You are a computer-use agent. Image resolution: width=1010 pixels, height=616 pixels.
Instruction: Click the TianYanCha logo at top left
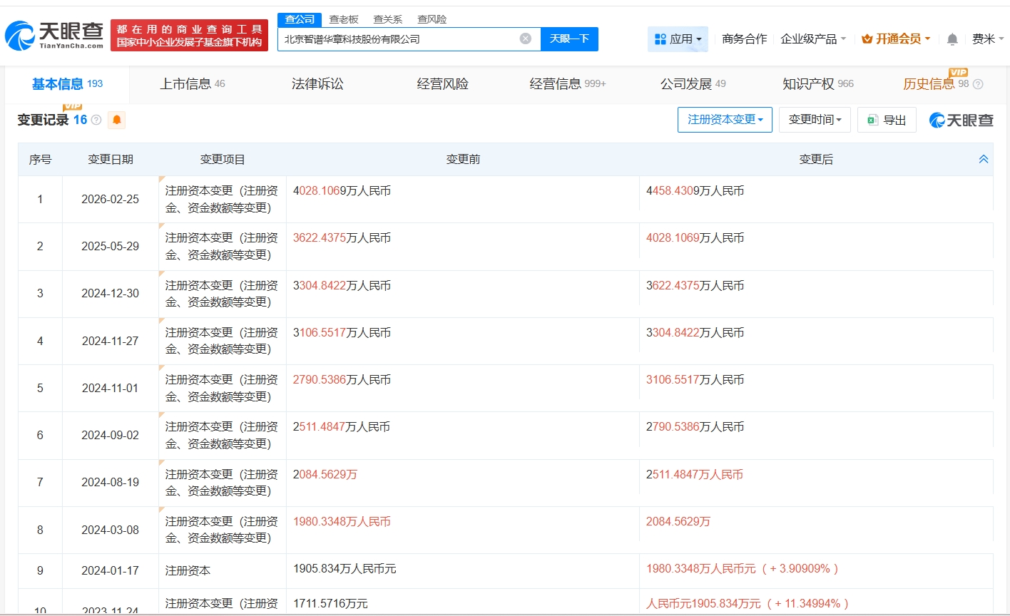pyautogui.click(x=54, y=36)
